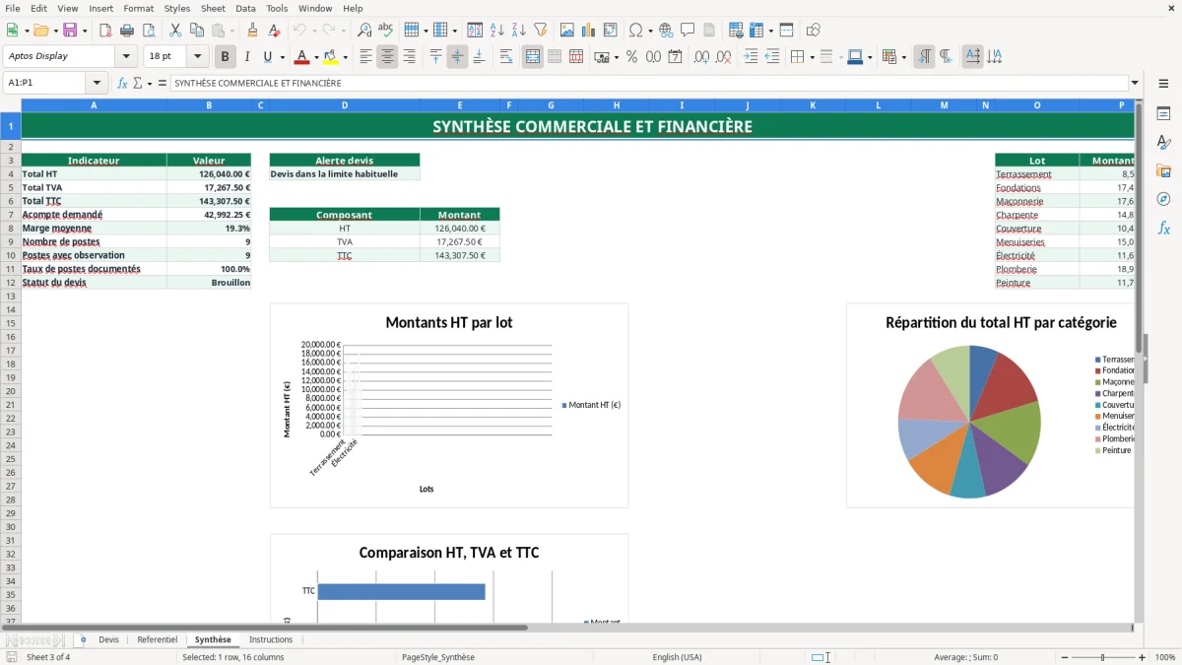The image size is (1182, 665).
Task: Open the Borders dropdown arrow
Action: pos(814,57)
